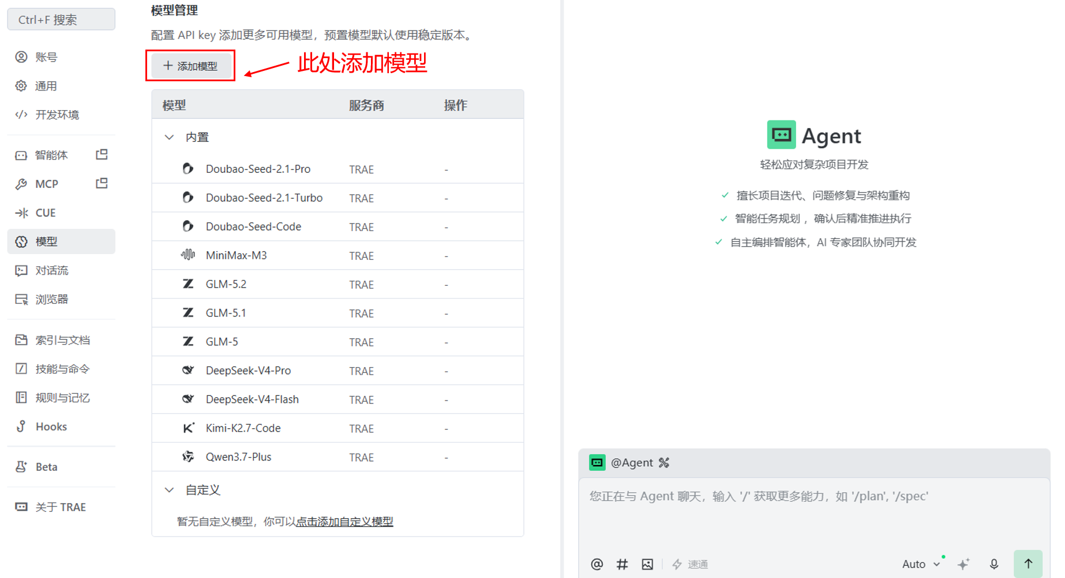
Task: Select the MiniMax-M3 model name
Action: tap(237, 255)
